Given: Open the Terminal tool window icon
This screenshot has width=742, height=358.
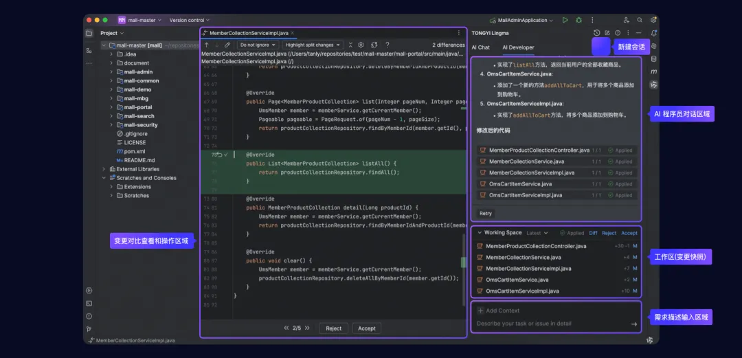Looking at the screenshot, I should pos(89,304).
